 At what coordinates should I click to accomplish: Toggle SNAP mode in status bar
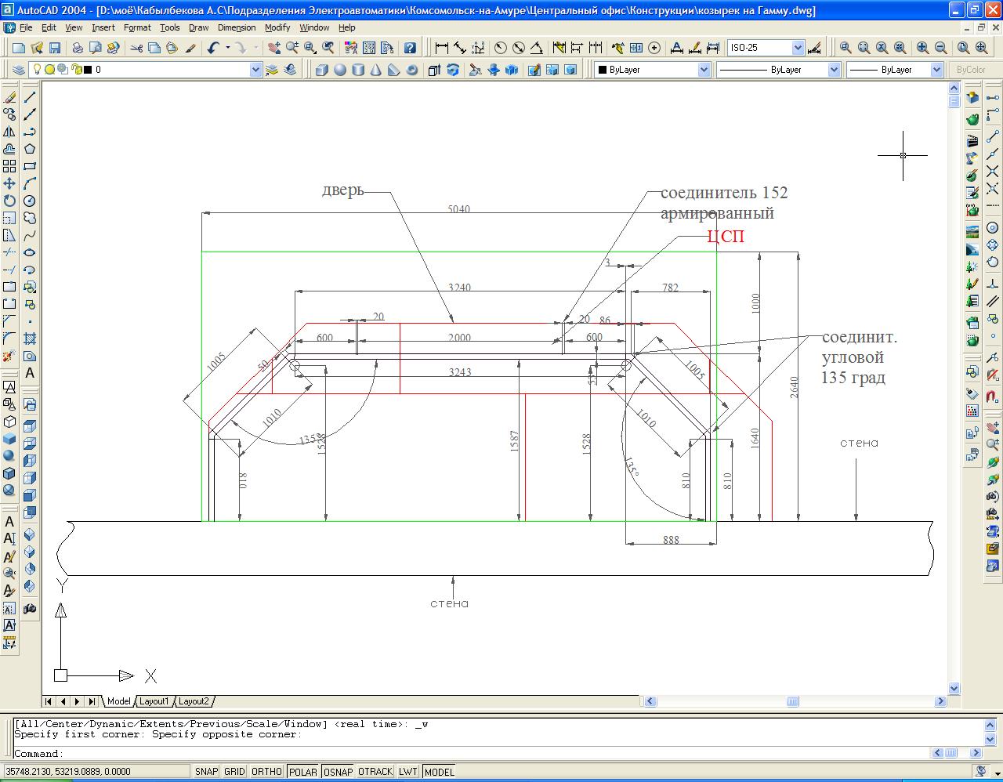coord(207,772)
